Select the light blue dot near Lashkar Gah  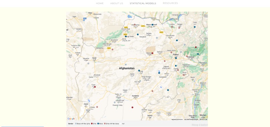[115, 102]
